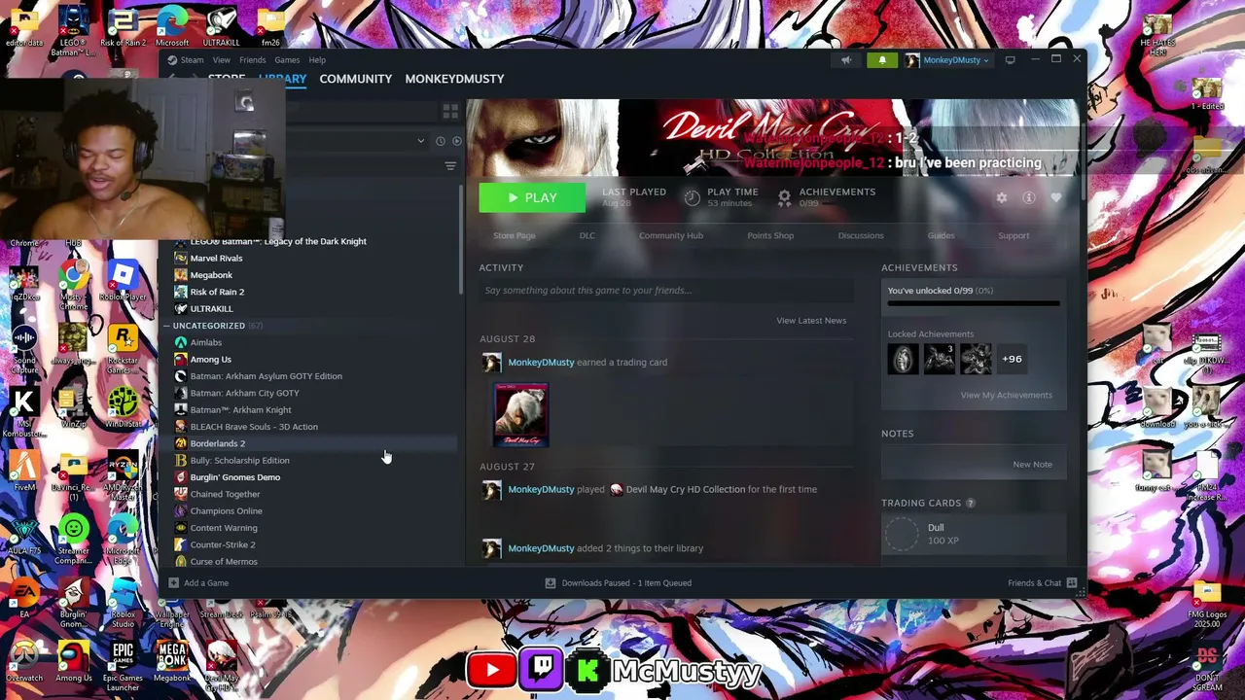
Task: Click the ULTRAKILL game icon in library
Action: coord(180,309)
